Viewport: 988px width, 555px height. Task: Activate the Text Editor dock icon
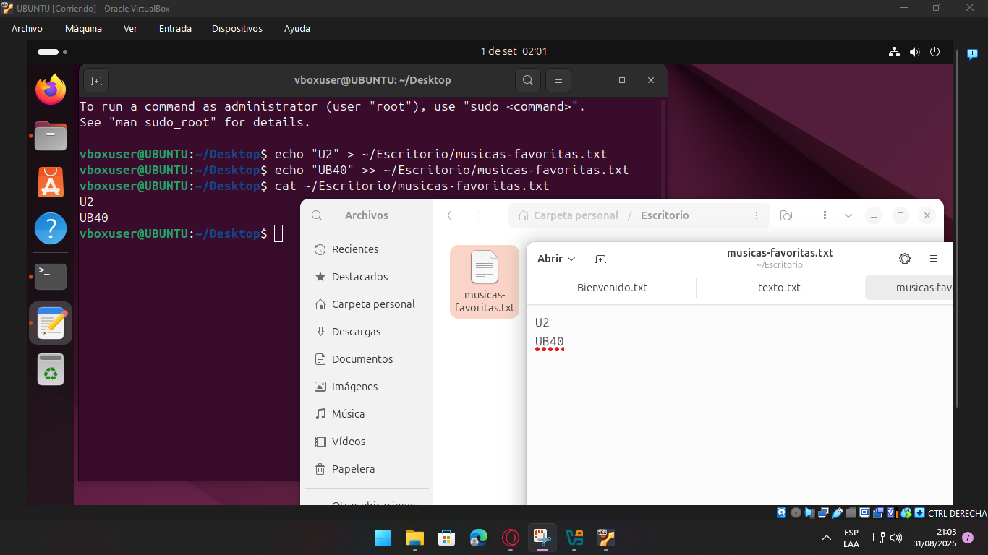point(51,322)
